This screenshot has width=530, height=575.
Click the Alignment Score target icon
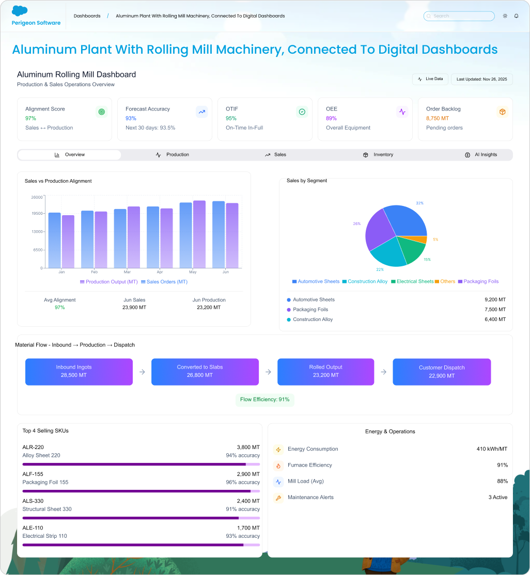[101, 111]
